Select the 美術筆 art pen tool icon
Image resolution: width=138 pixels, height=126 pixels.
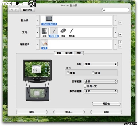(72, 31)
